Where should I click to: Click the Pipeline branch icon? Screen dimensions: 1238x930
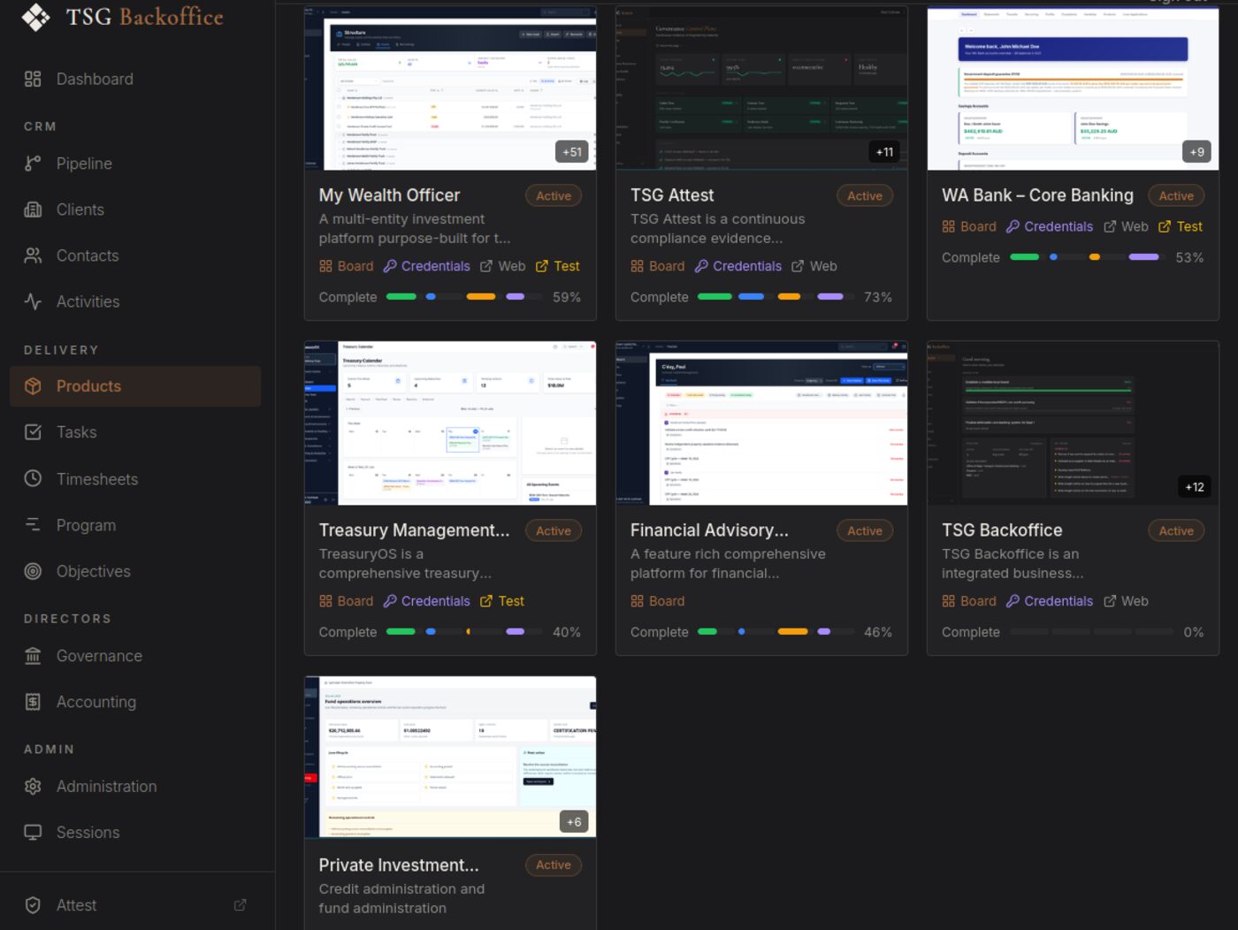[x=33, y=164]
